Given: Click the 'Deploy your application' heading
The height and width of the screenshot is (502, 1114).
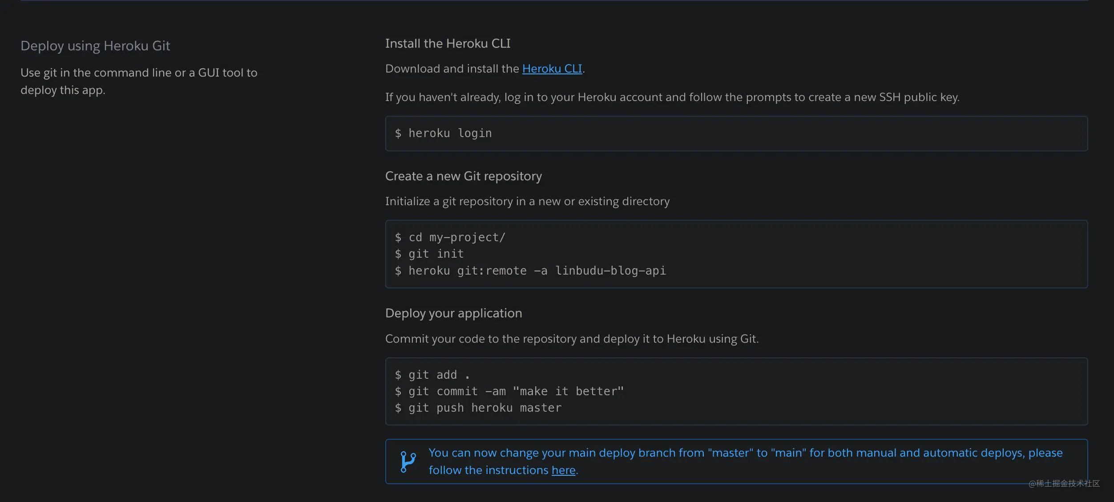Looking at the screenshot, I should click(x=453, y=313).
